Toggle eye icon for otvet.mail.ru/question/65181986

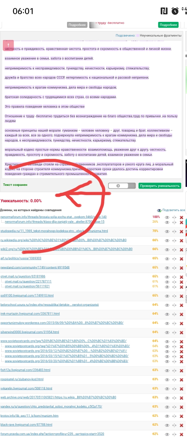coord(167,276)
